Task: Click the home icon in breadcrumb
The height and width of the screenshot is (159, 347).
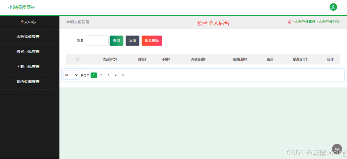Action: click(x=290, y=22)
